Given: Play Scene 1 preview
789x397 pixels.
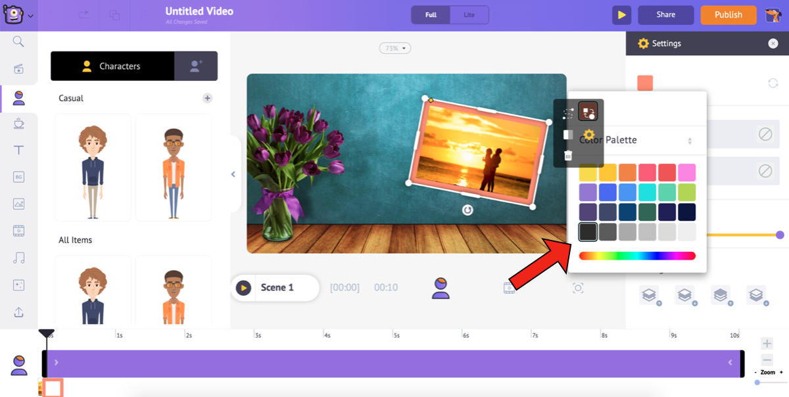Looking at the screenshot, I should point(244,288).
